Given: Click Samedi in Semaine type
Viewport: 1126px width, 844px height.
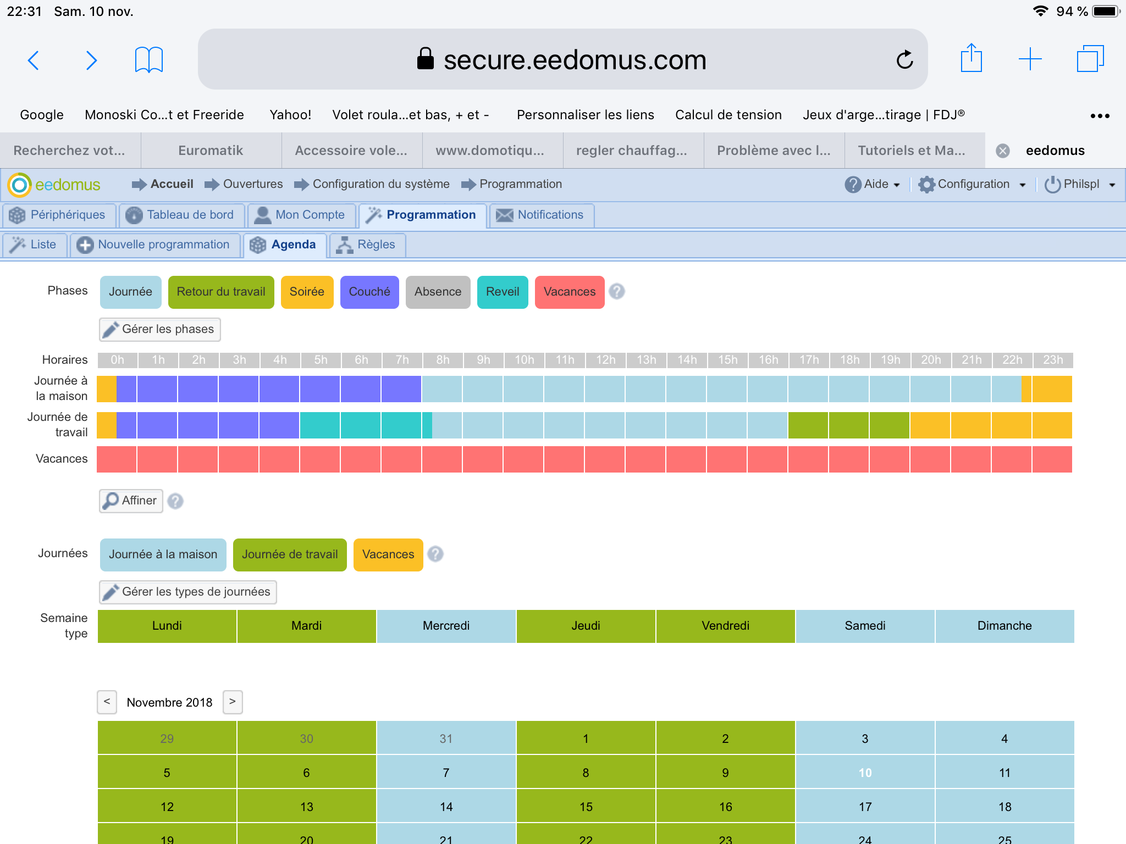Looking at the screenshot, I should coord(865,626).
